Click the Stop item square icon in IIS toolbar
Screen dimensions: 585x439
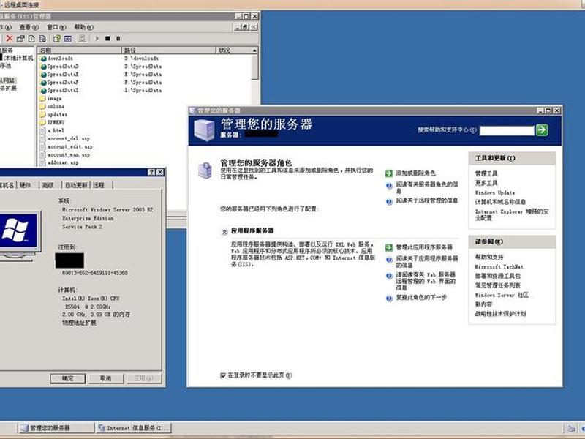107,39
